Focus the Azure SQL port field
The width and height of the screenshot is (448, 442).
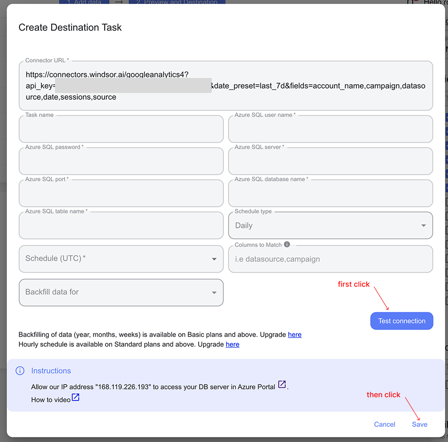121,193
